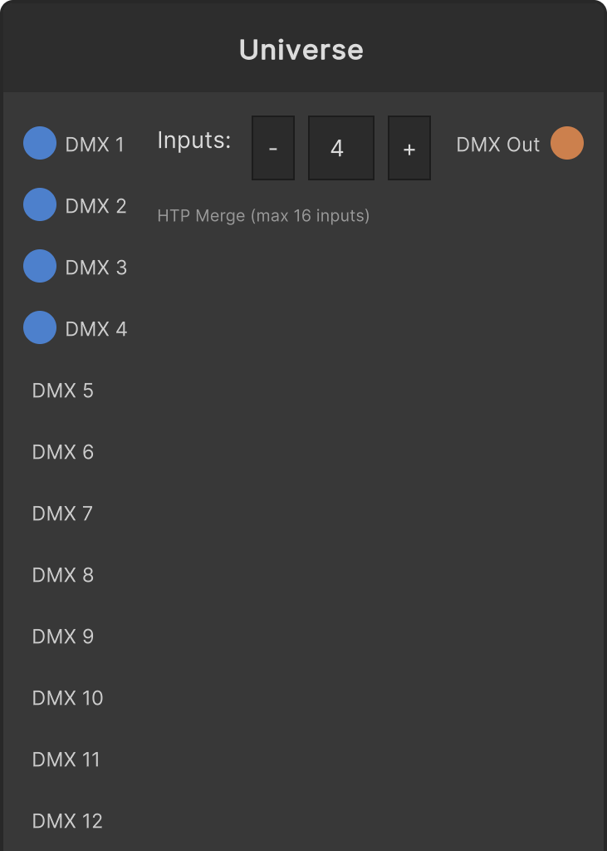The image size is (607, 851).
Task: Select the DMX 5 label
Action: point(62,391)
